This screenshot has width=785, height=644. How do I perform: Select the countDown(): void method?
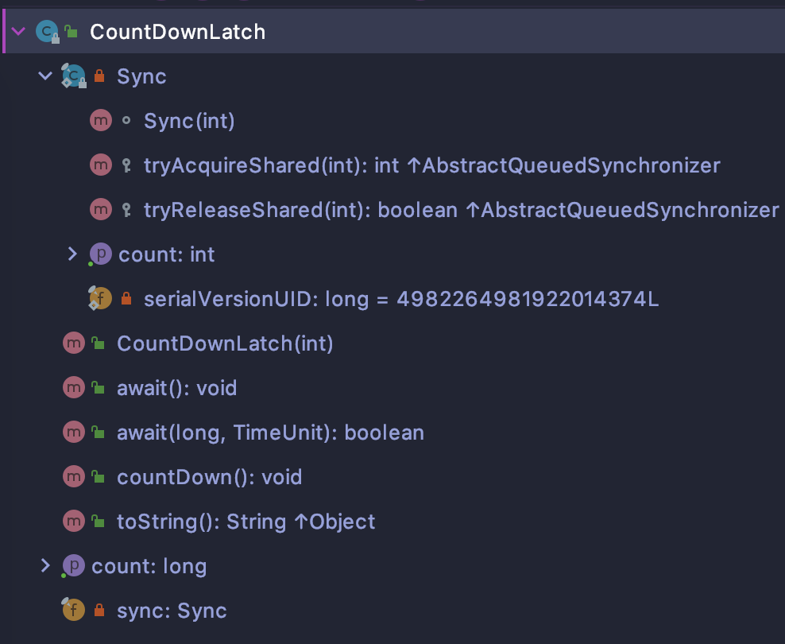pyautogui.click(x=209, y=477)
